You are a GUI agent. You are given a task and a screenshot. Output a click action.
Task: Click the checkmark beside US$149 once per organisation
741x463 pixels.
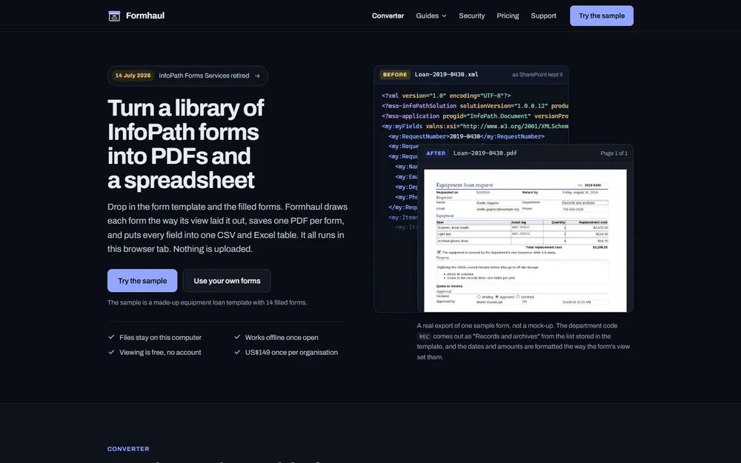pyautogui.click(x=237, y=352)
